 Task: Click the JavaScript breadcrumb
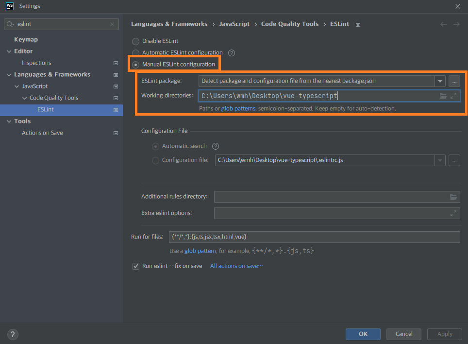(x=234, y=24)
